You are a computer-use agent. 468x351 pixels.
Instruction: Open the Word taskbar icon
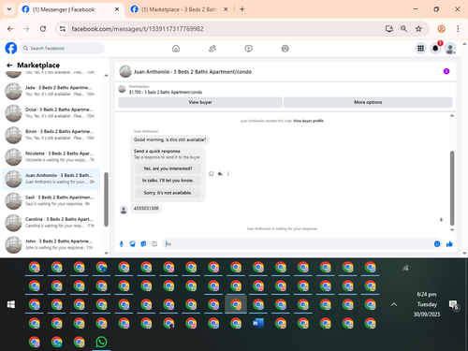click(258, 324)
